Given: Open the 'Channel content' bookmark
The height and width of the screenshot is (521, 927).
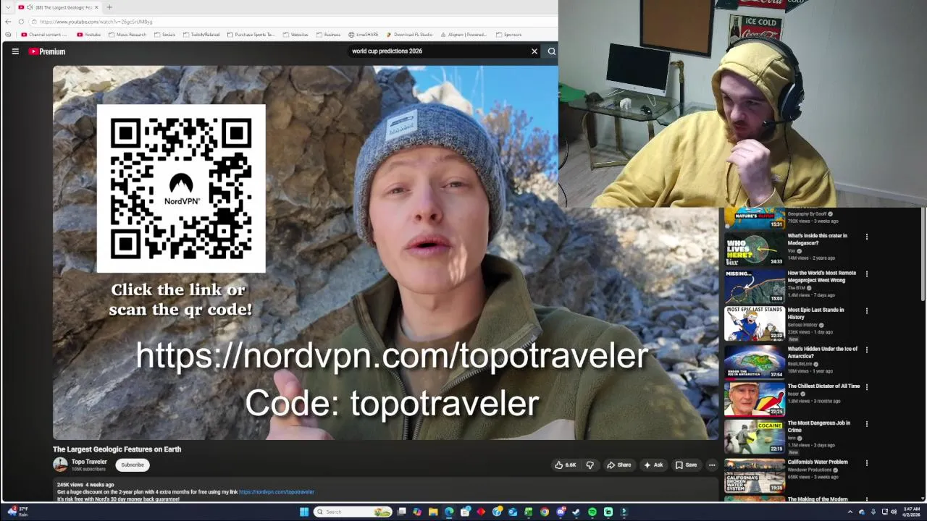Looking at the screenshot, I should (44, 35).
